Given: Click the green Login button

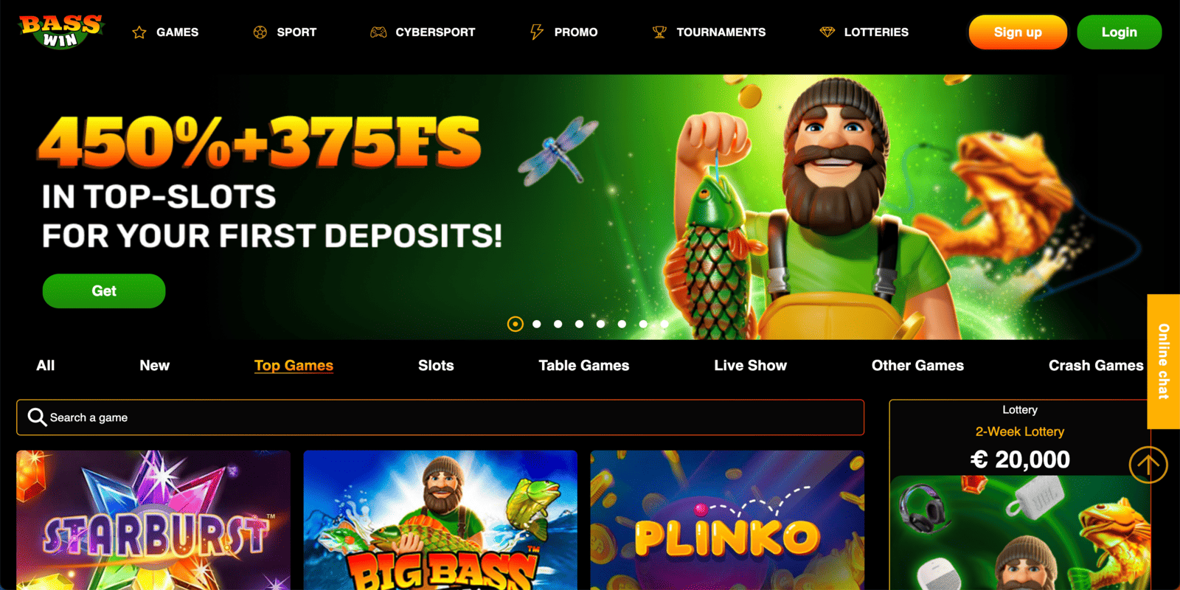Looking at the screenshot, I should click(1120, 32).
